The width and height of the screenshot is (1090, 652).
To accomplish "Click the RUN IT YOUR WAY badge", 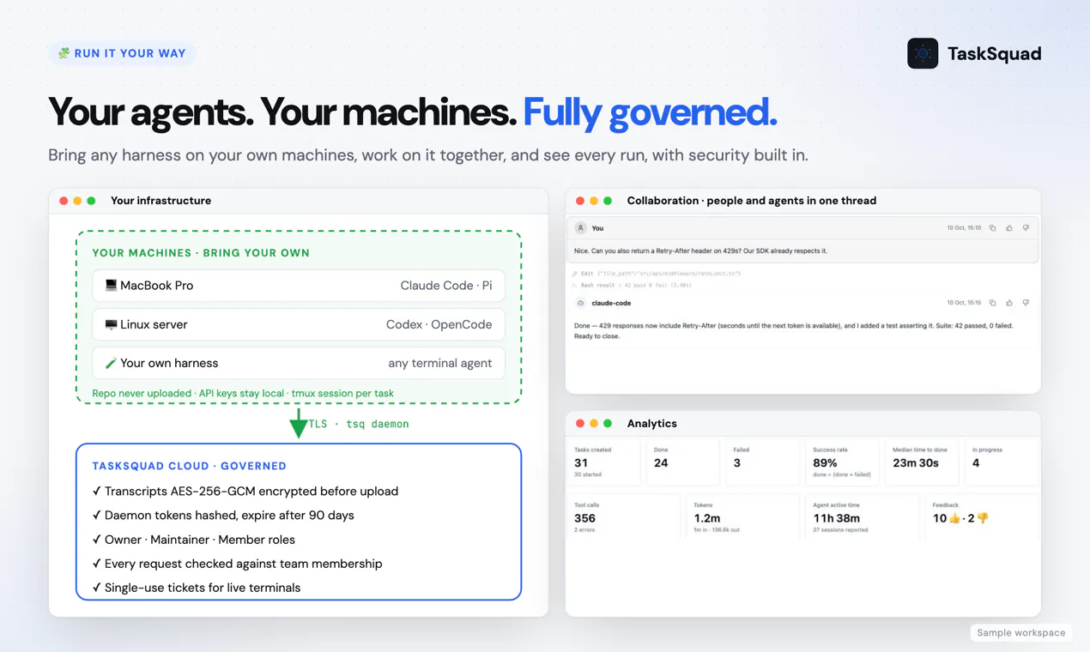I will click(x=122, y=53).
